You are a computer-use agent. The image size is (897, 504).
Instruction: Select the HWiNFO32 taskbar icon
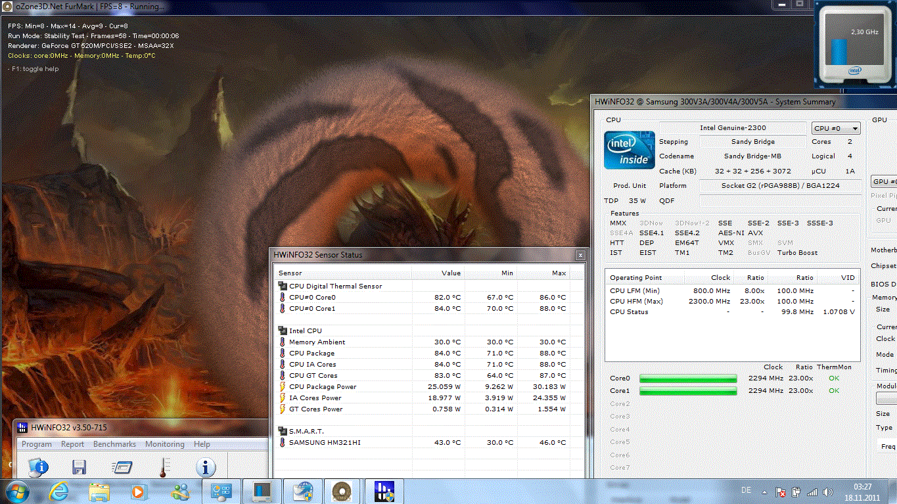coord(384,491)
